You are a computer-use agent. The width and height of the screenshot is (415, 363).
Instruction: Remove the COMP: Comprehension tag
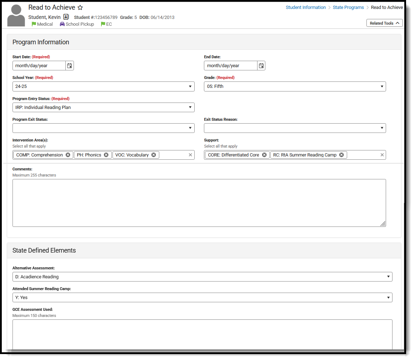[x=68, y=155]
